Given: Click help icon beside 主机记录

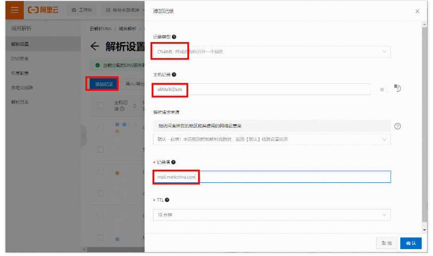Looking at the screenshot, I should 174,74.
